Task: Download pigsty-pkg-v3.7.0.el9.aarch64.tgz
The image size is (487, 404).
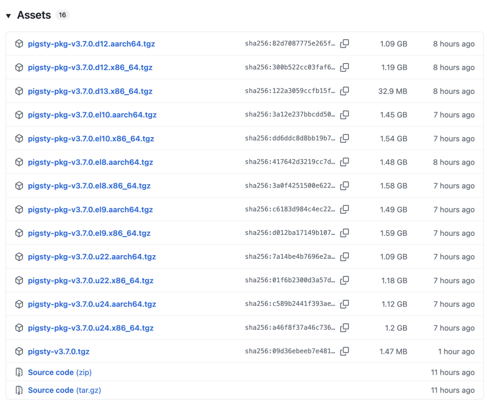Action: tap(90, 210)
